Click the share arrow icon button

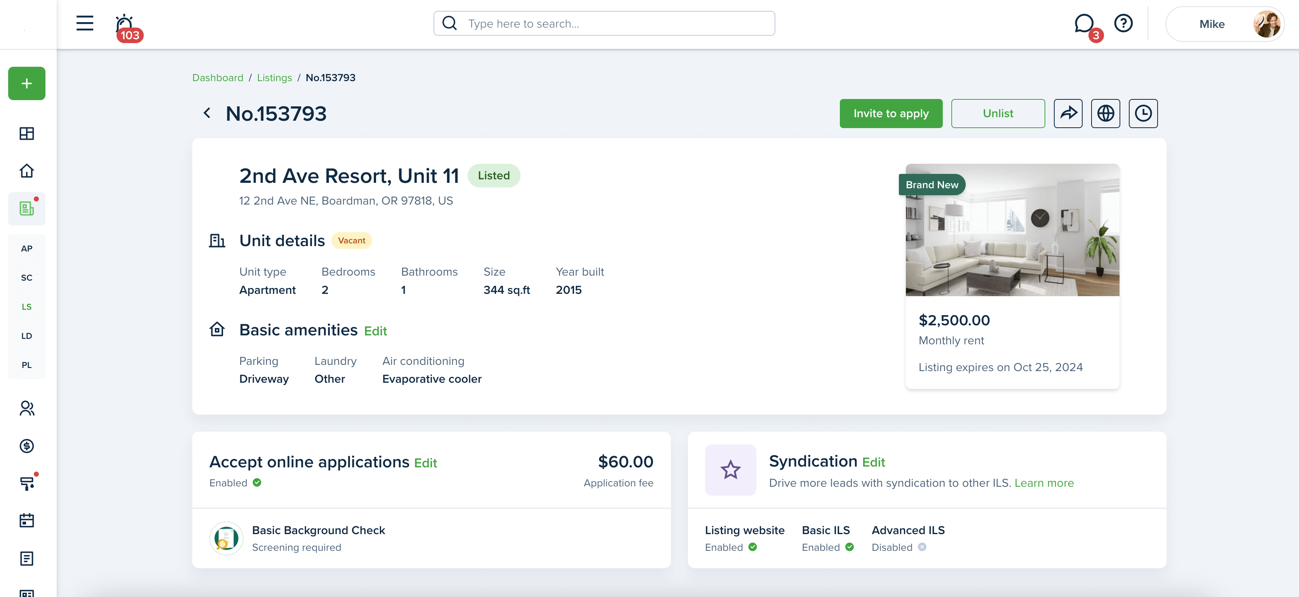click(x=1068, y=113)
